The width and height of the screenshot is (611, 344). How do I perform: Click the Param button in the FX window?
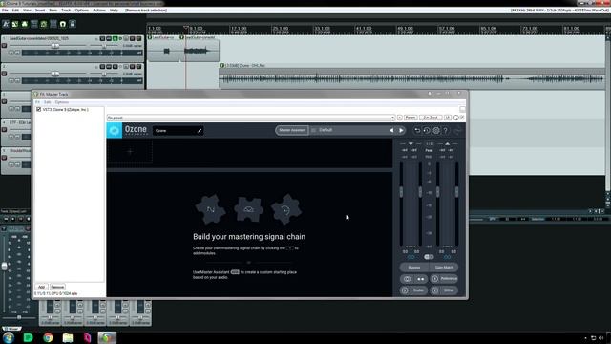tap(411, 118)
